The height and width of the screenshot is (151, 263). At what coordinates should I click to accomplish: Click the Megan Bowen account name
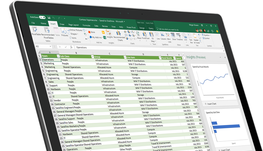click(x=194, y=25)
